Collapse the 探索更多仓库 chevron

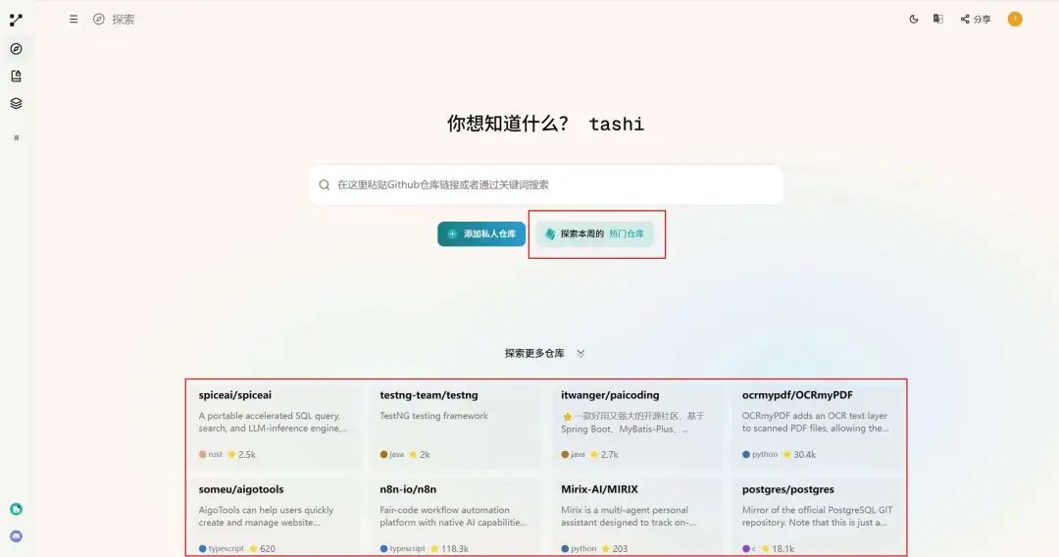pyautogui.click(x=580, y=353)
